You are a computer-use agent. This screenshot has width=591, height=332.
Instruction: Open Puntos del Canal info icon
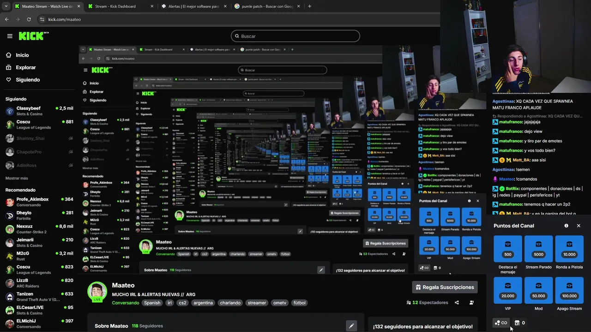[566, 225]
